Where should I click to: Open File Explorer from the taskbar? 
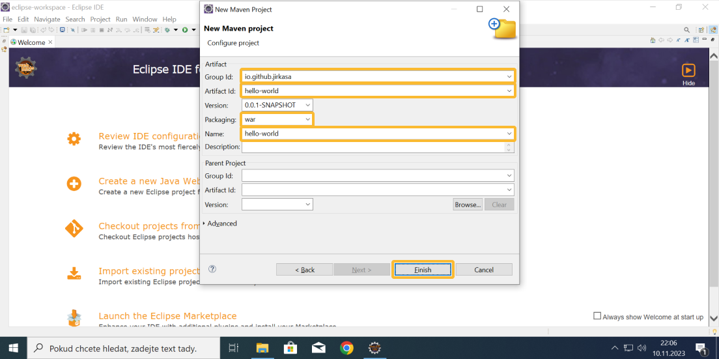[261, 348]
